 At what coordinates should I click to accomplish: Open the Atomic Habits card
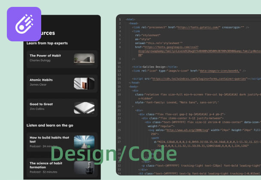[62, 83]
